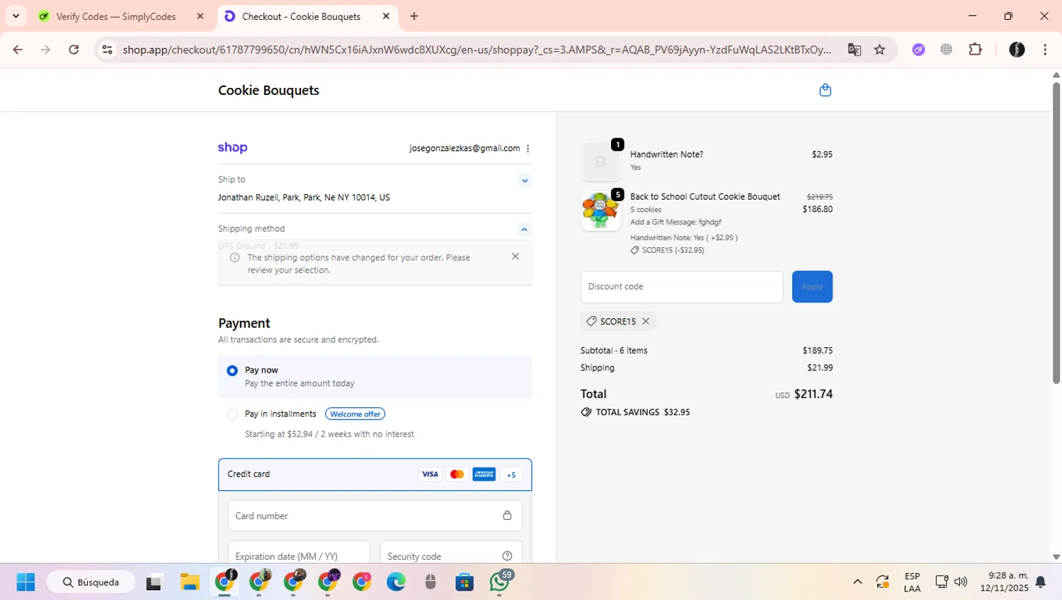Collapse the Shipping method section
Screen dimensions: 1062x600
click(x=525, y=230)
